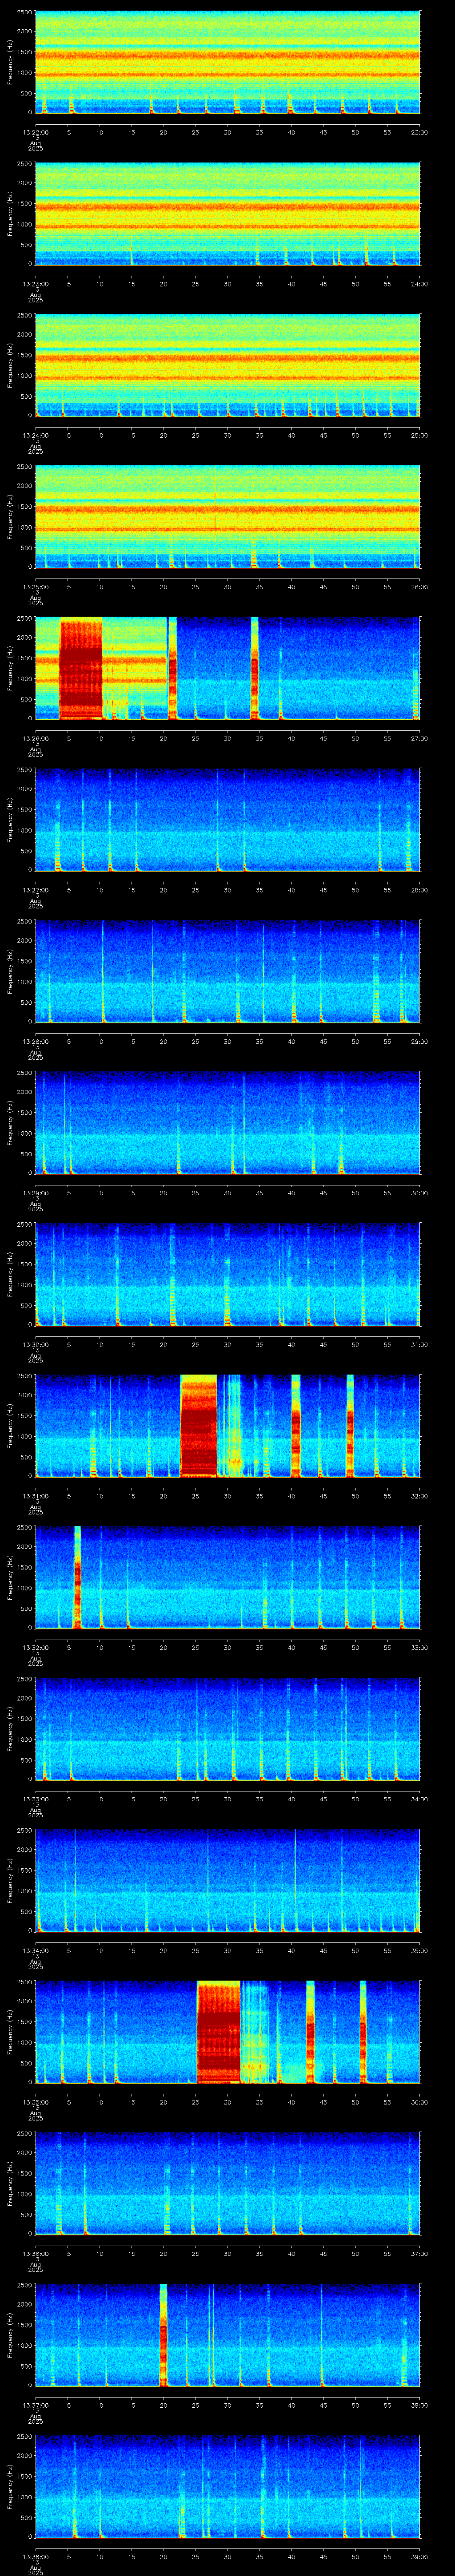455x2576 pixels.
Task: Click the 13:30:00 start time label
Action: pos(35,1345)
